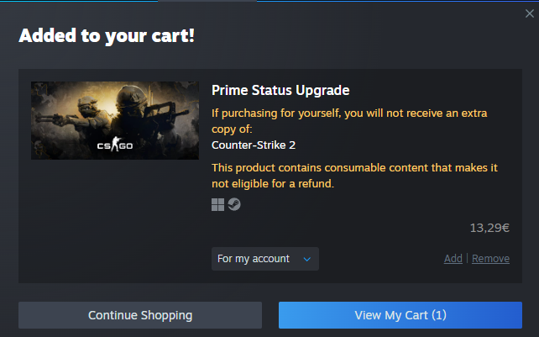539x337 pixels.
Task: Open the Prime Status Upgrade thumbnail image
Action: [x=115, y=120]
